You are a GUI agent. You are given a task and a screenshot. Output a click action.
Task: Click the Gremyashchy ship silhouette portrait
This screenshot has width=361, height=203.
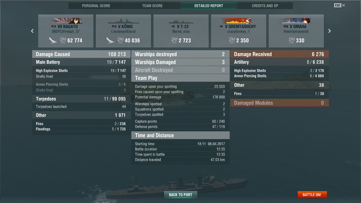pyautogui.click(x=236, y=21)
